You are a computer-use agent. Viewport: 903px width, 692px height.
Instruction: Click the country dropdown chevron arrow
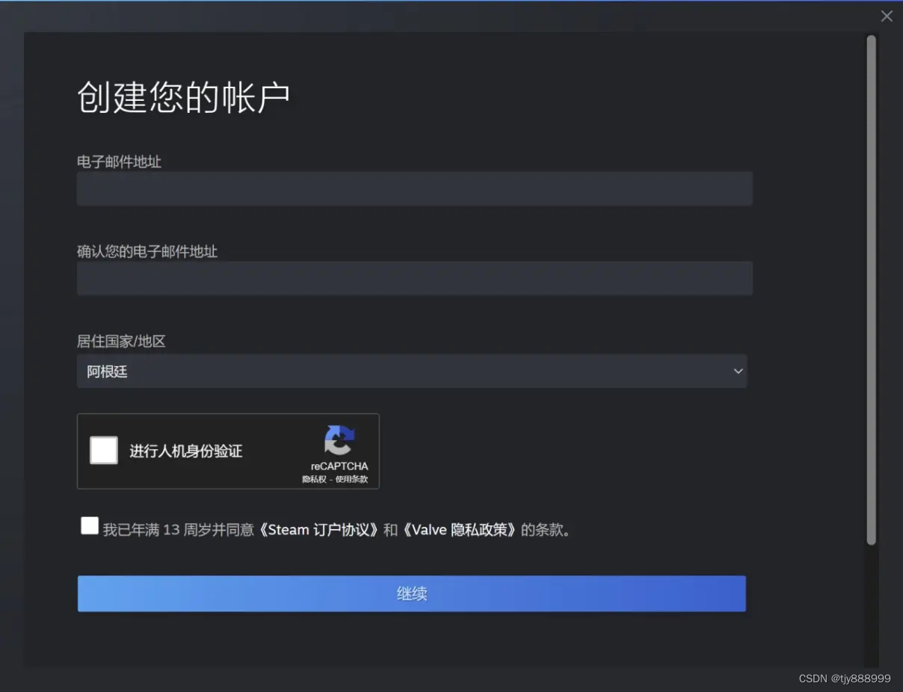[738, 371]
